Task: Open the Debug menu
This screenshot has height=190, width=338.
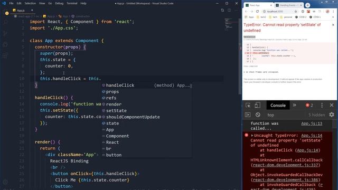Action: (59, 3)
